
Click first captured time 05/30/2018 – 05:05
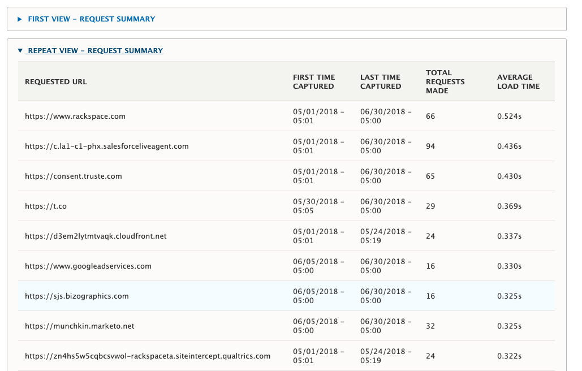click(x=318, y=206)
